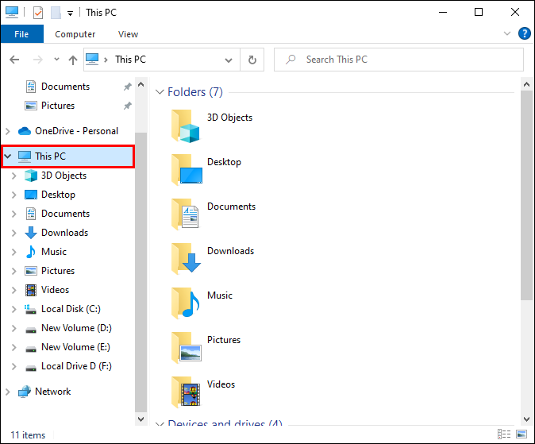The width and height of the screenshot is (535, 444).
Task: Click the This PC system icon in title bar
Action: click(12, 12)
